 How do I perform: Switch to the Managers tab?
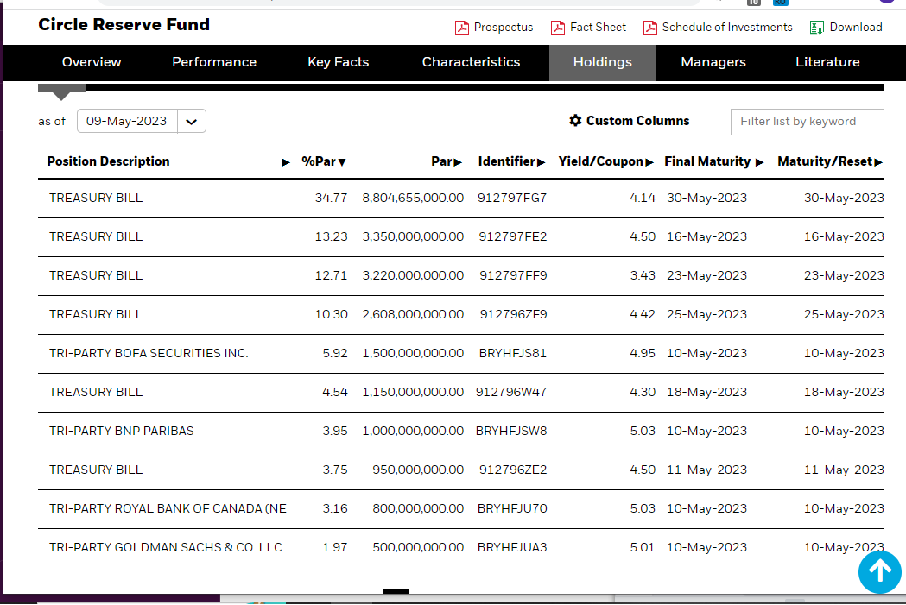(x=713, y=62)
